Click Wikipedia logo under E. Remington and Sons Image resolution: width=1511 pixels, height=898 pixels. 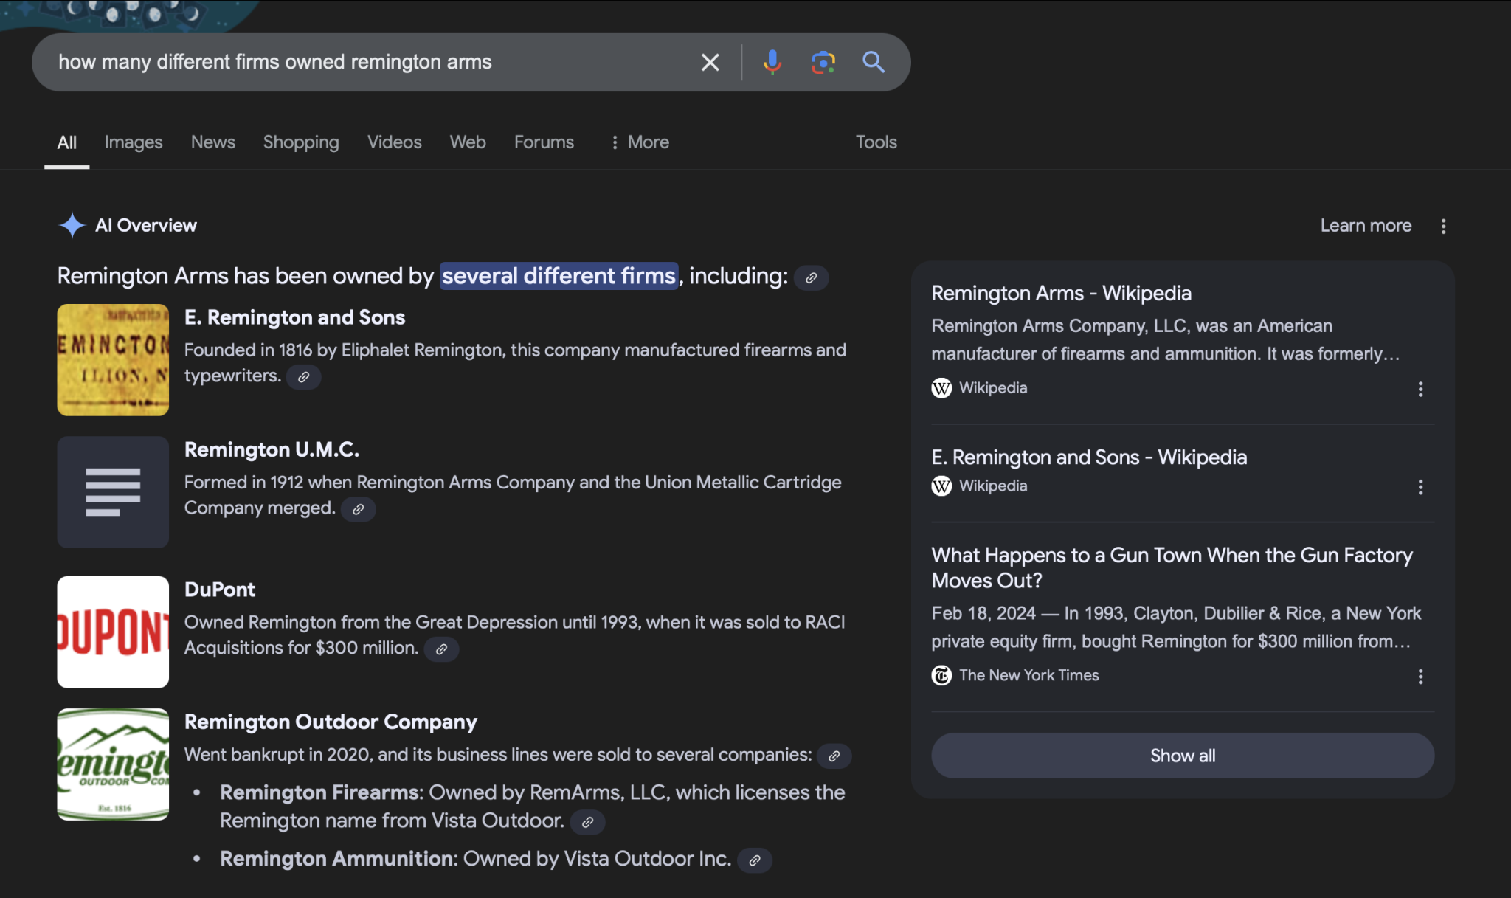pyautogui.click(x=941, y=486)
